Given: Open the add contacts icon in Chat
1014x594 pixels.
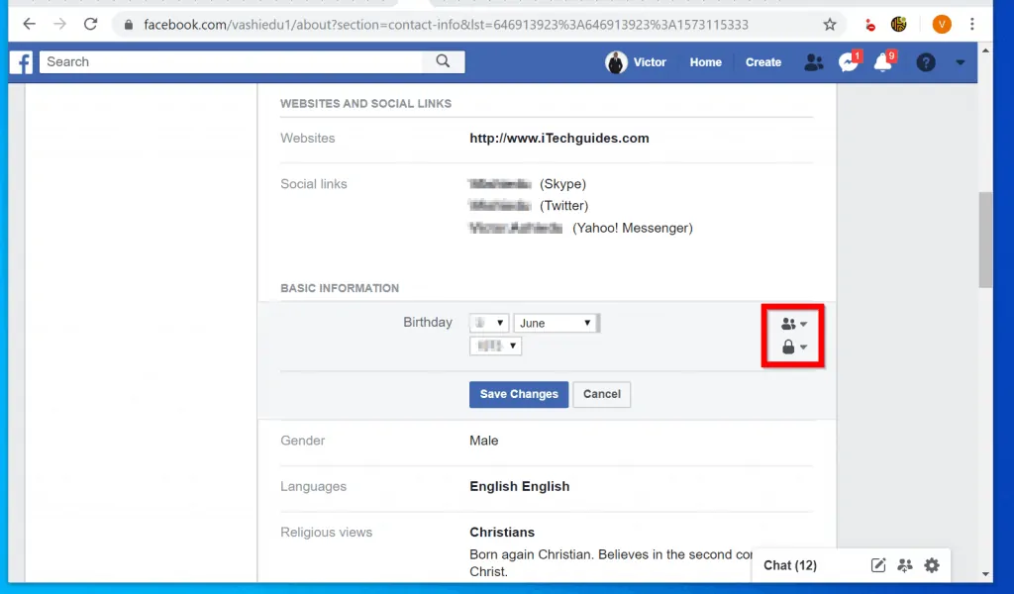Looking at the screenshot, I should tap(904, 565).
